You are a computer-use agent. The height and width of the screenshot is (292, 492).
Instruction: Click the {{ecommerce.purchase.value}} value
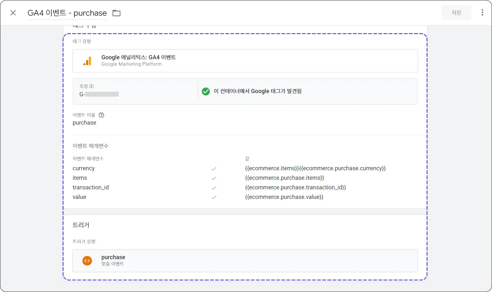coord(284,197)
